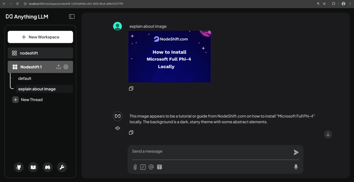Open the @ agents icon

coord(151,167)
